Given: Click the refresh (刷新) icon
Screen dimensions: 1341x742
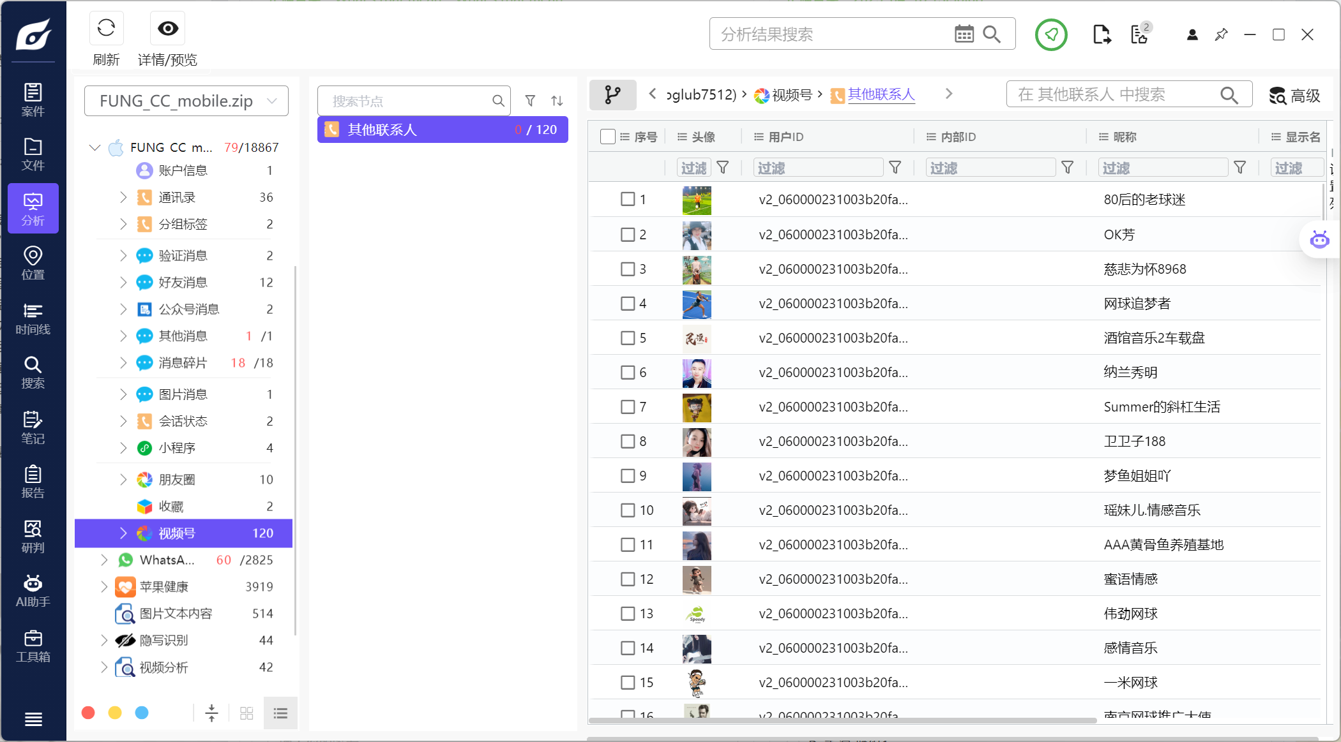Looking at the screenshot, I should click(106, 28).
